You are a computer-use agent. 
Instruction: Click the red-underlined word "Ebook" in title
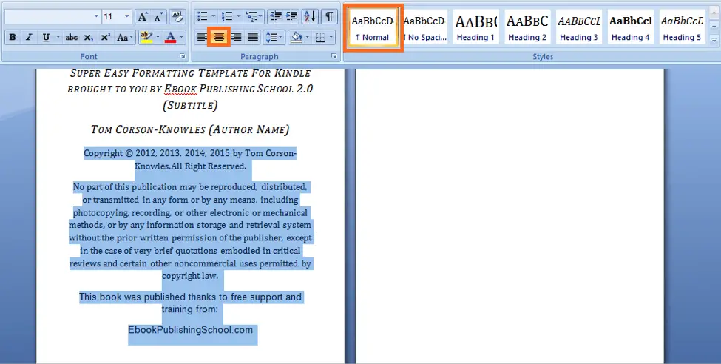(180, 89)
